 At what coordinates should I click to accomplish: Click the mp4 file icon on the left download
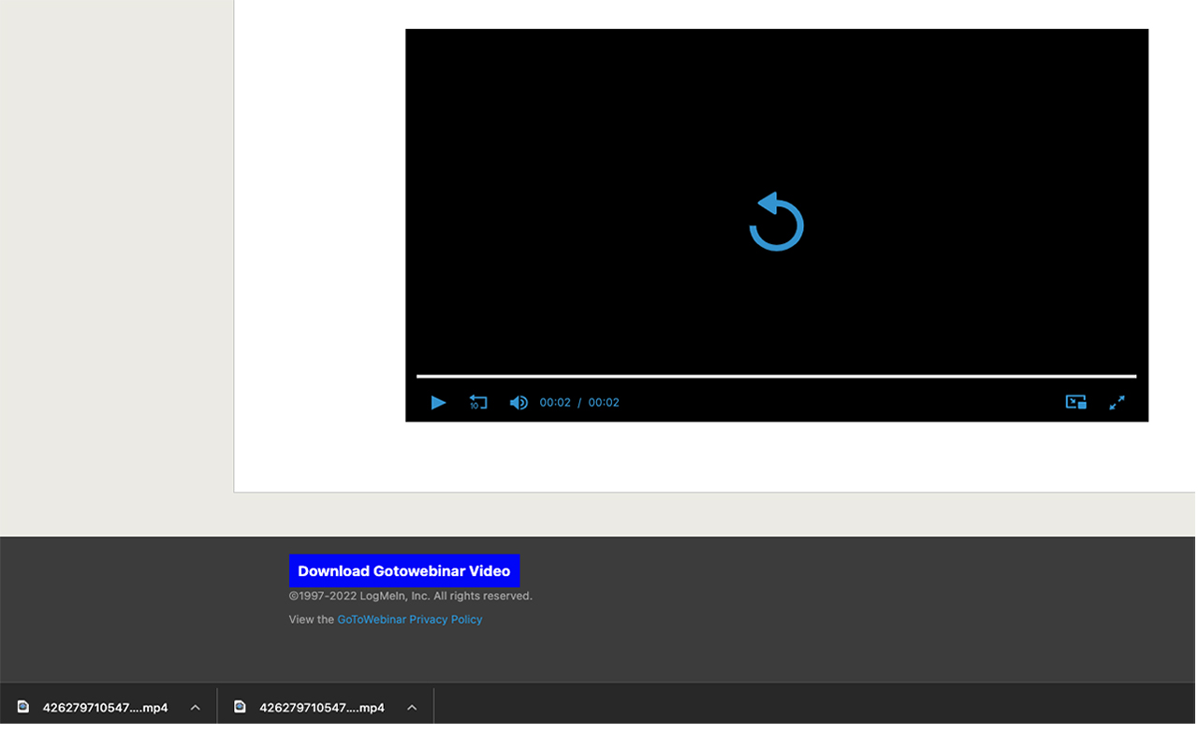22,707
